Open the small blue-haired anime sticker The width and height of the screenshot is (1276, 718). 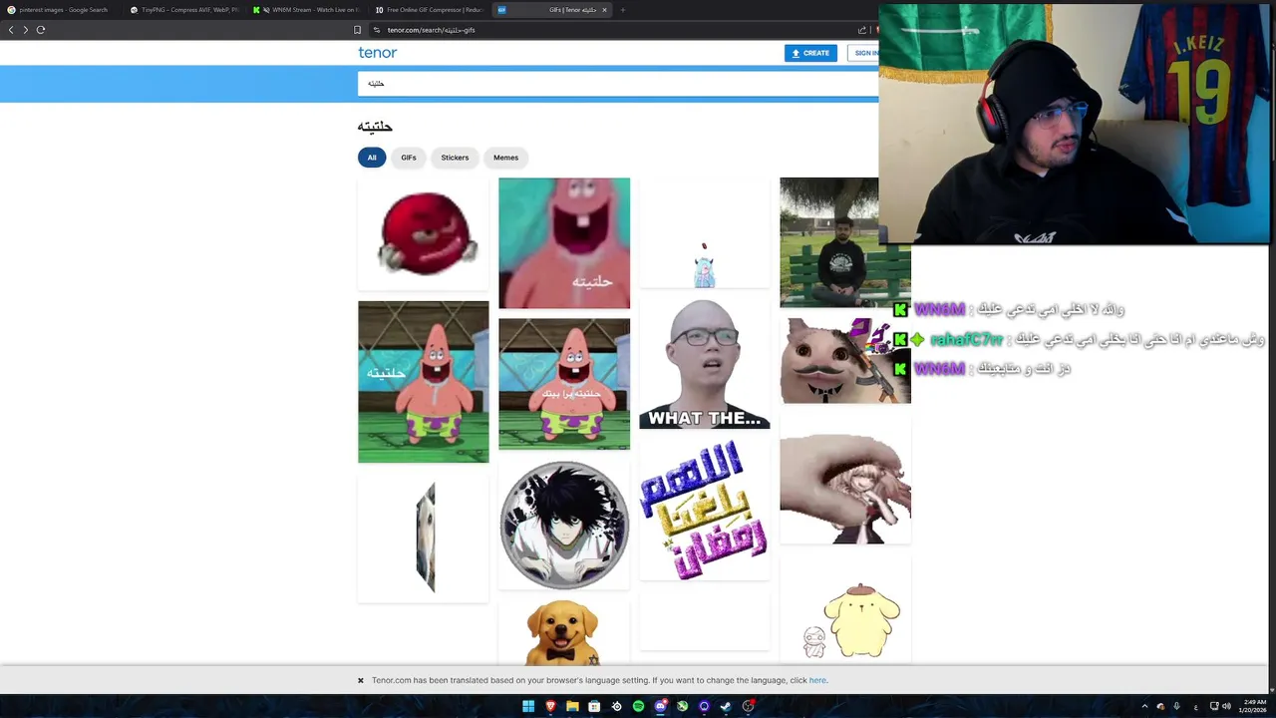tap(705, 232)
